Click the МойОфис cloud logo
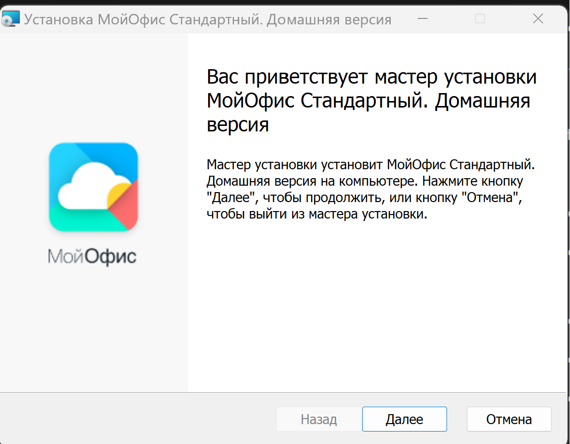This screenshot has width=570, height=444. coord(93,187)
